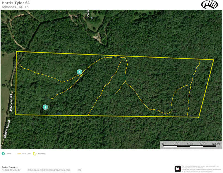Click the Road / Trail dashed legend symbol
This screenshot has width=223, height=173.
19,153
